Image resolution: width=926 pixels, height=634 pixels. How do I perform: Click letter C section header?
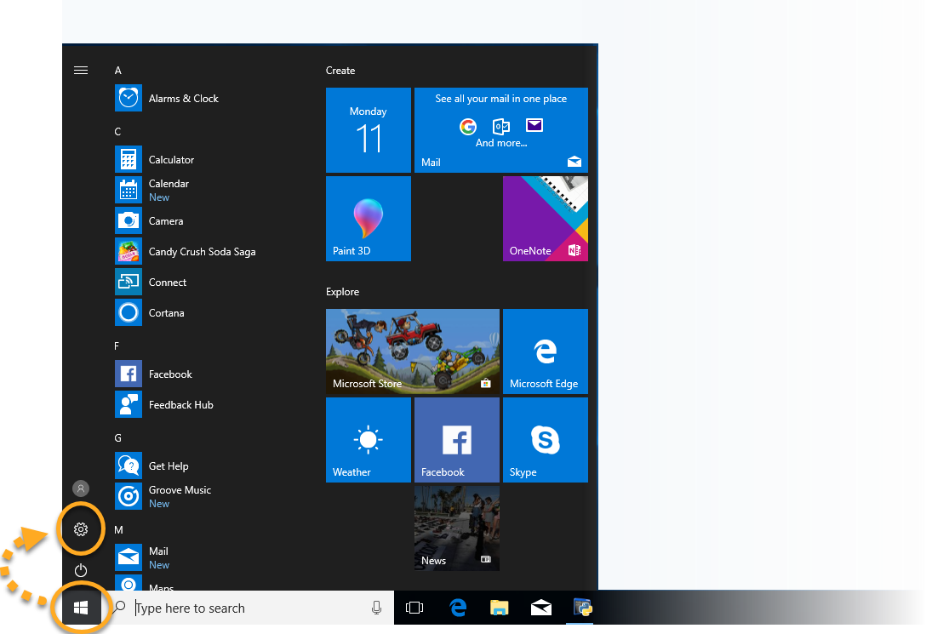(117, 132)
